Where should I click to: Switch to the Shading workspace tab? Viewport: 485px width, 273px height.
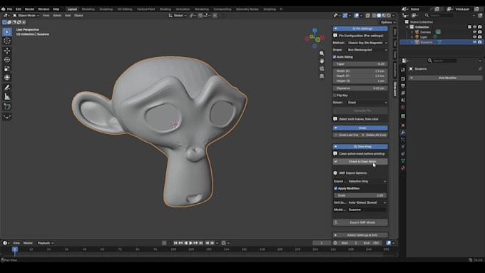tap(165, 9)
